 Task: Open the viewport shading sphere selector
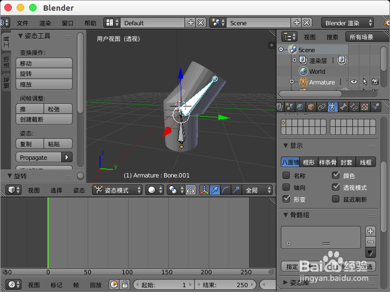coord(154,190)
